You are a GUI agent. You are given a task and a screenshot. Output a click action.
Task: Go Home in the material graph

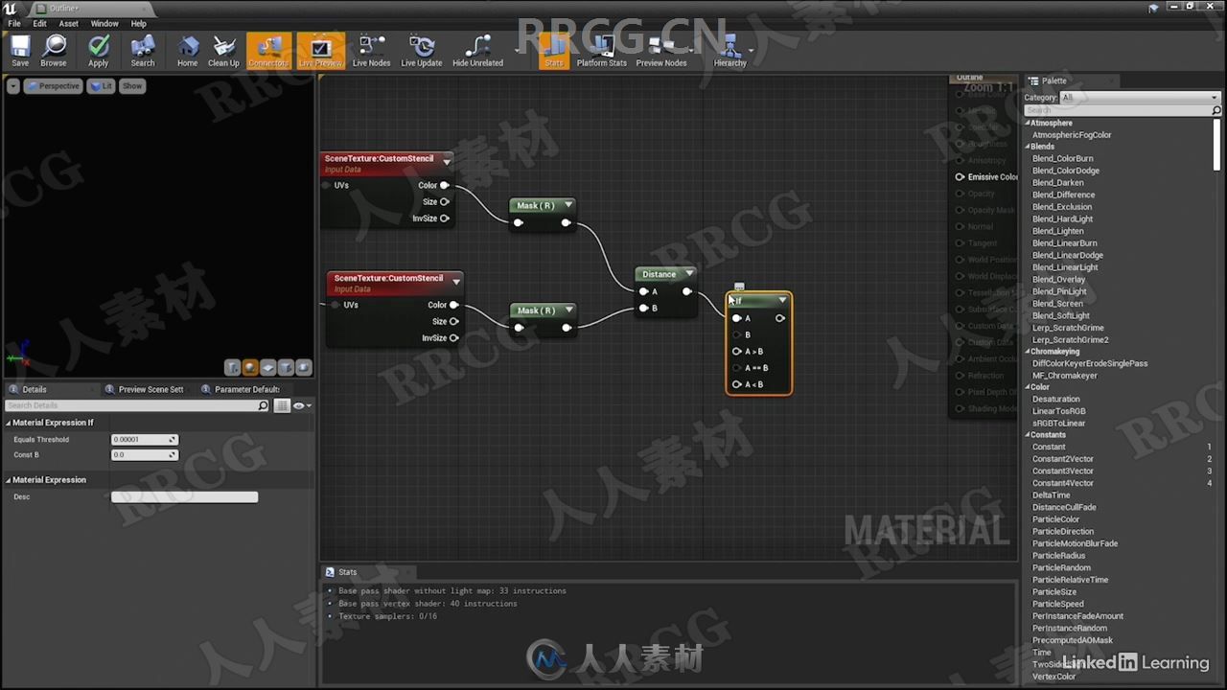coord(188,51)
